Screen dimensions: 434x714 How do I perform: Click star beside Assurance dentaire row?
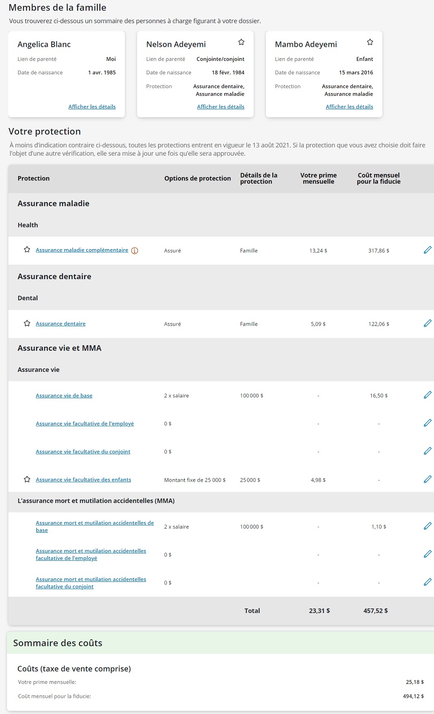[27, 323]
